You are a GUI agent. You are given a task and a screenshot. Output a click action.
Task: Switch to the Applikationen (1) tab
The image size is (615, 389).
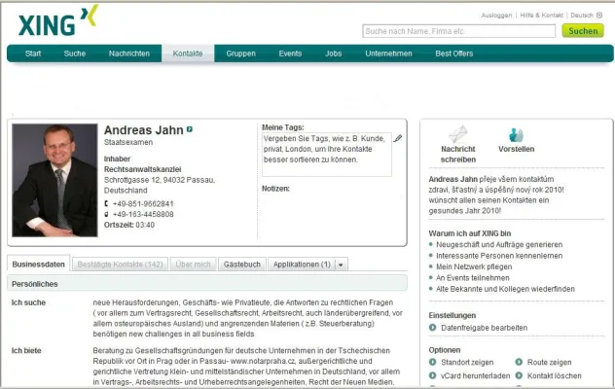tap(302, 265)
